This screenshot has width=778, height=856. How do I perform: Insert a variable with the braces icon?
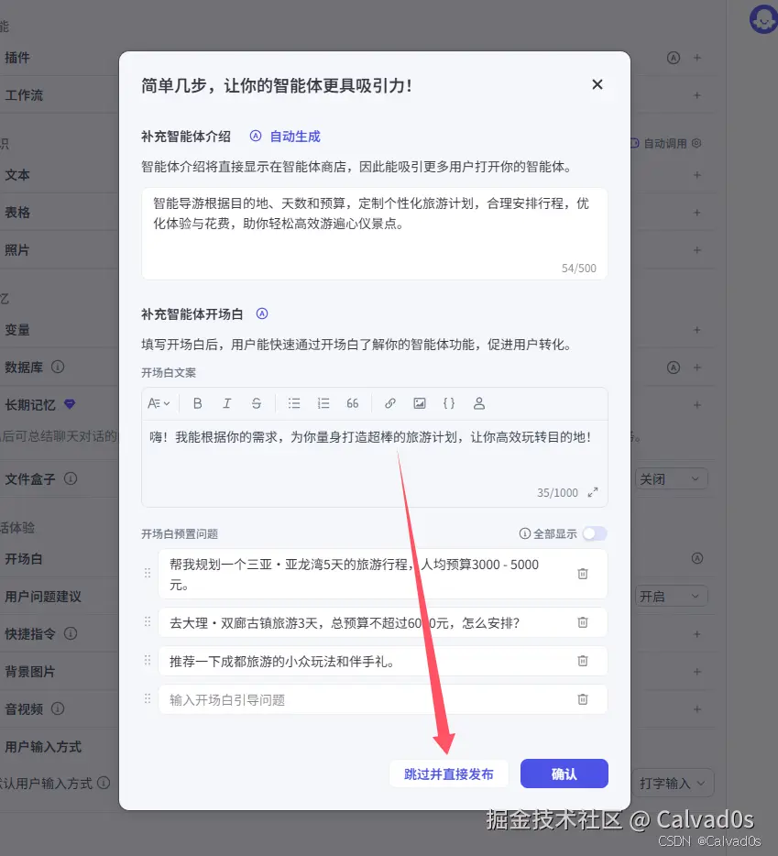coord(449,403)
